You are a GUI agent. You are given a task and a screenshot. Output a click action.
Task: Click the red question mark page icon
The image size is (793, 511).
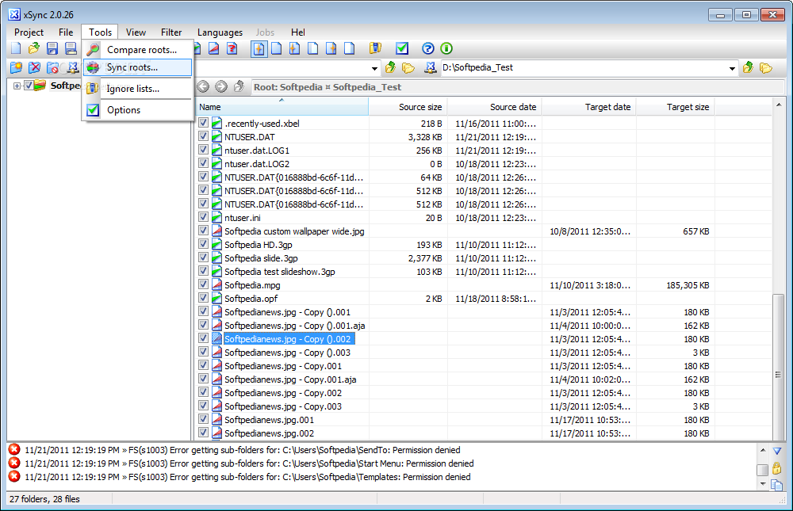232,48
